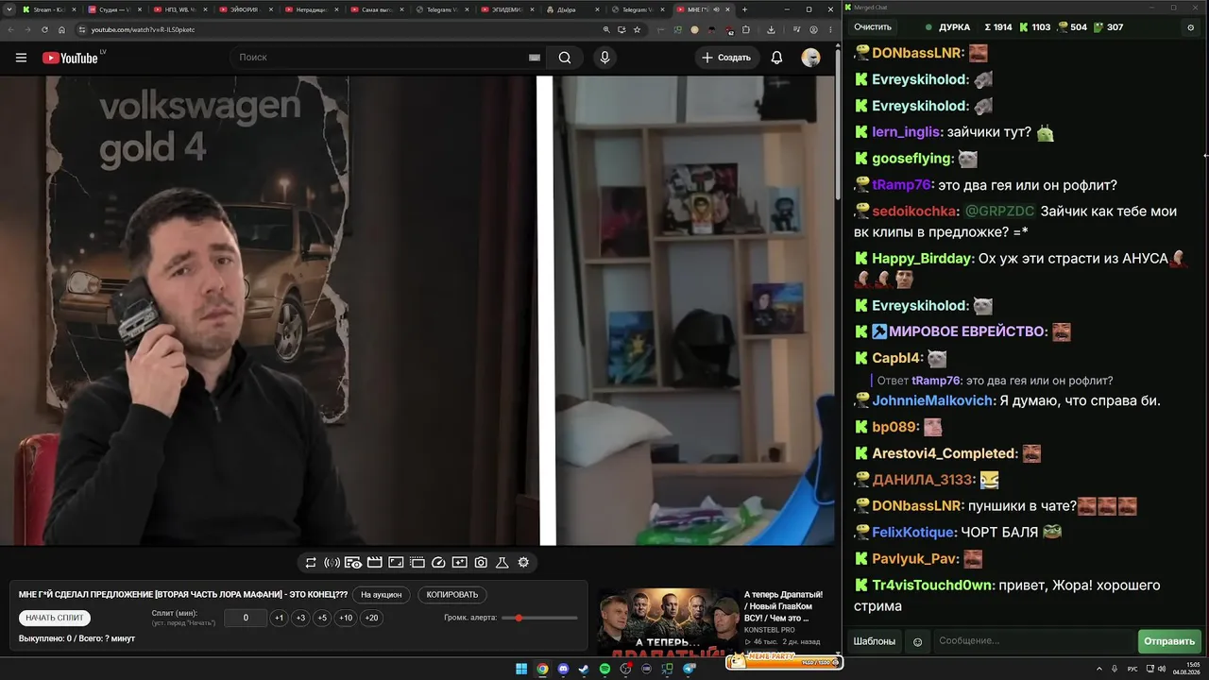The image size is (1209, 680).
Task: Reload the page in the browser
Action: click(44, 29)
